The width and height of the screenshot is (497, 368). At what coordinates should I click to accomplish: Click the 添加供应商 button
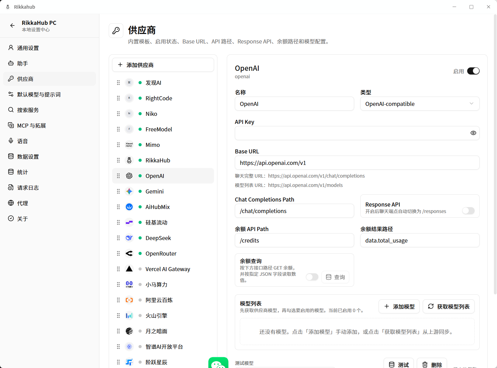pos(163,65)
